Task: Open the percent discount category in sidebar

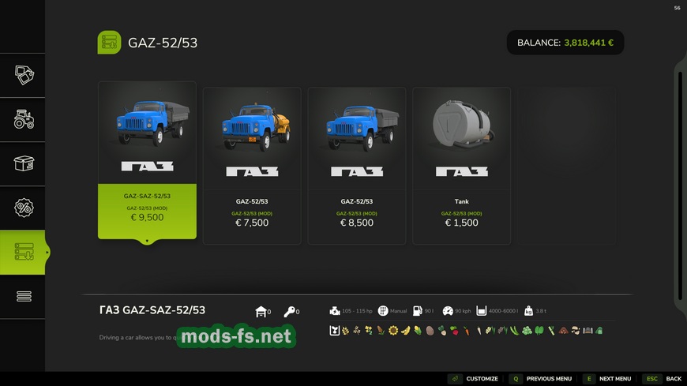Action: 24,208
